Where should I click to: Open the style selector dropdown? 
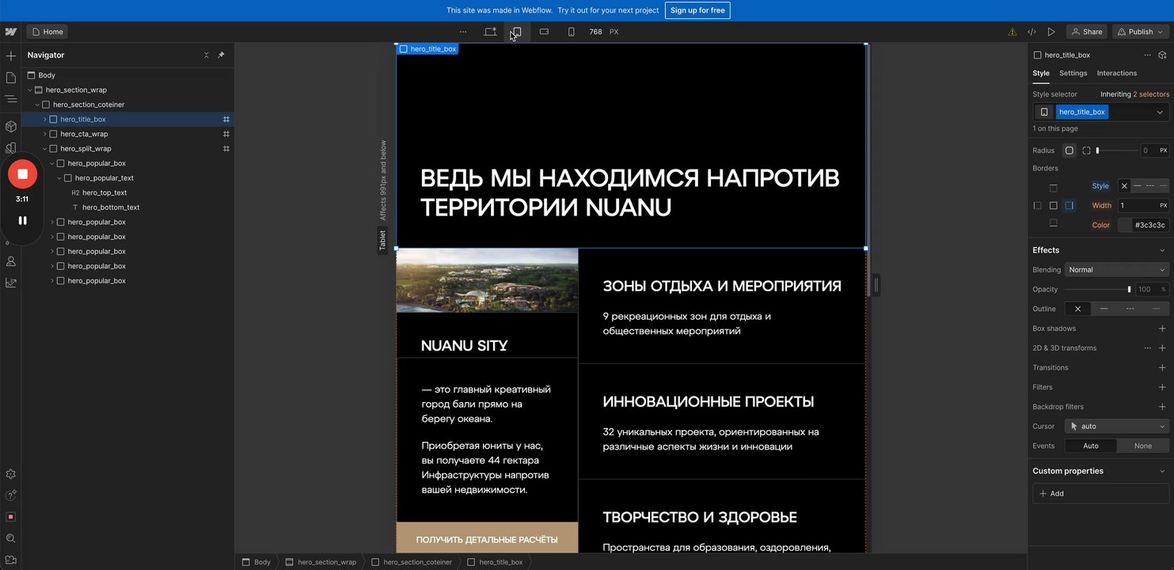pos(1160,112)
